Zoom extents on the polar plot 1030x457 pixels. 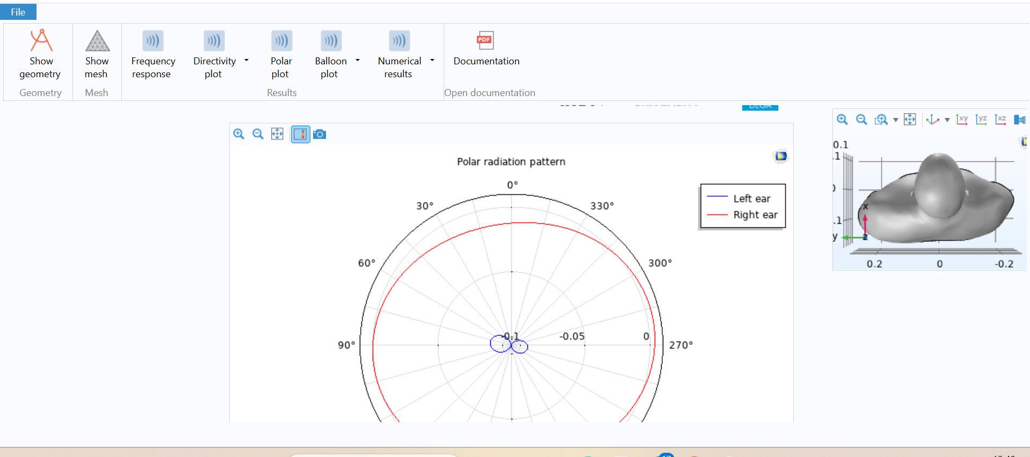click(x=277, y=134)
